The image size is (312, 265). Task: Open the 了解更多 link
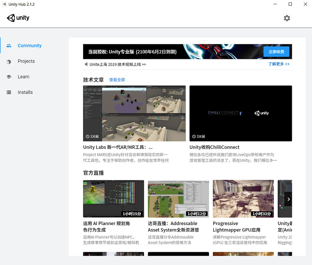278,64
